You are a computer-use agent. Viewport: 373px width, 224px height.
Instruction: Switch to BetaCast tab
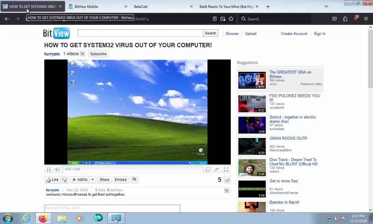tap(163, 6)
